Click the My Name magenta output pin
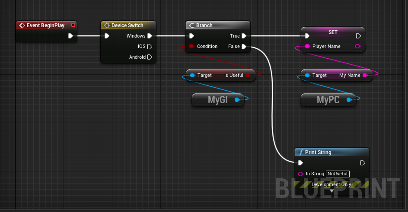Image resolution: width=408 pixels, height=212 pixels. tap(365, 75)
